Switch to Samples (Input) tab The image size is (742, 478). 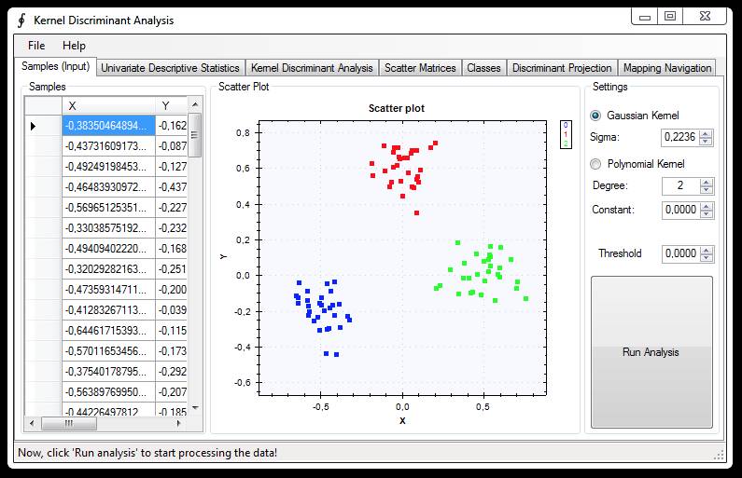pos(55,66)
